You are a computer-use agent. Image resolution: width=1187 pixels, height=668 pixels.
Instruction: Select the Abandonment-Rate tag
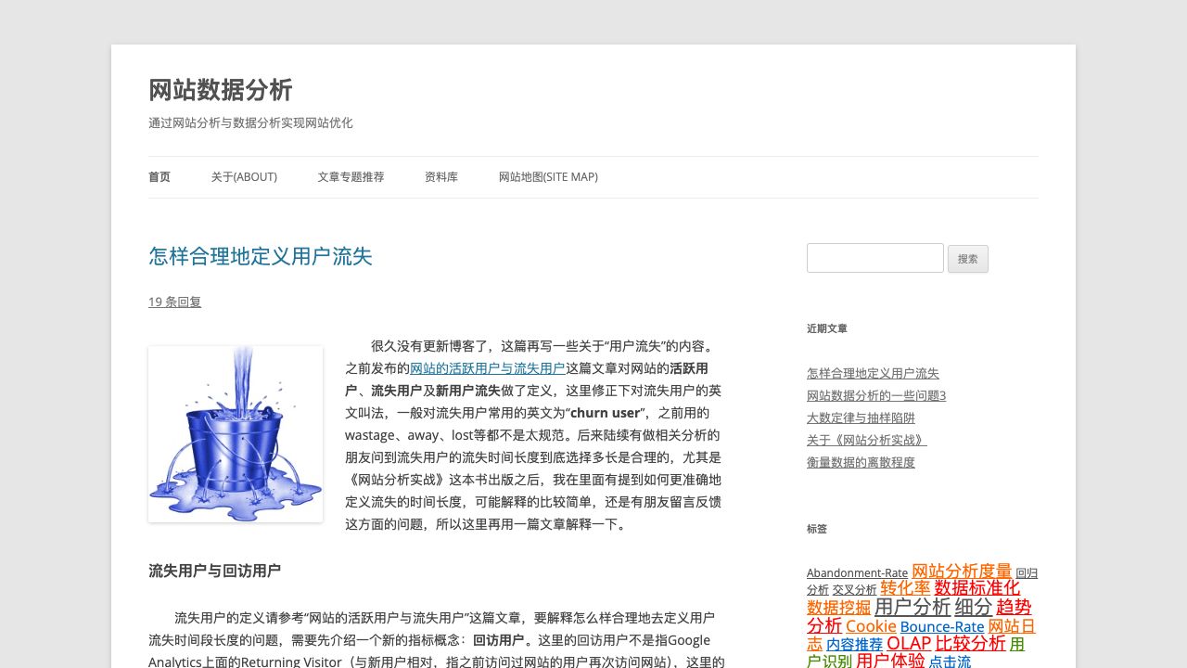[857, 573]
